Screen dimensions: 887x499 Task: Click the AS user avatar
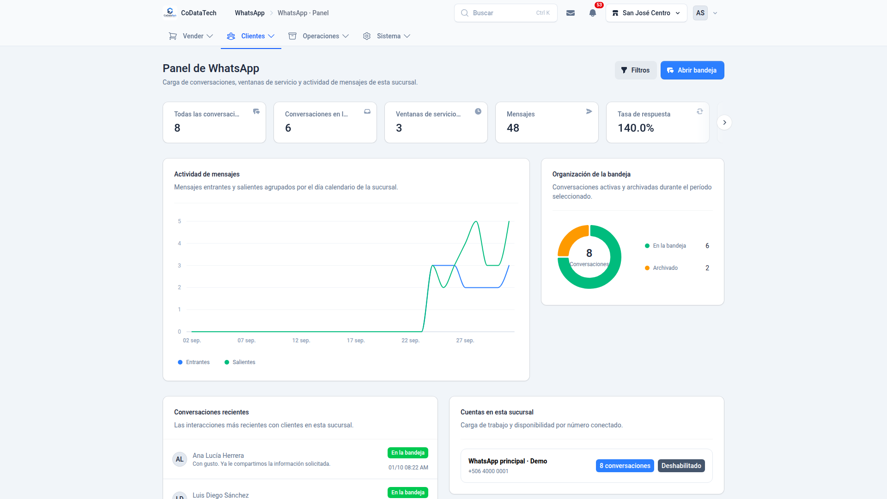[700, 13]
